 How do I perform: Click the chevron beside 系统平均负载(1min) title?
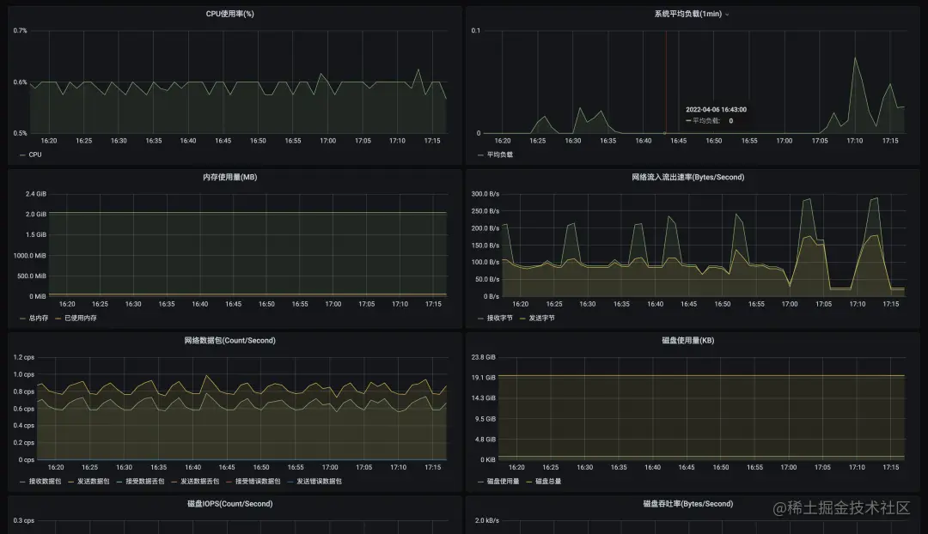727,15
